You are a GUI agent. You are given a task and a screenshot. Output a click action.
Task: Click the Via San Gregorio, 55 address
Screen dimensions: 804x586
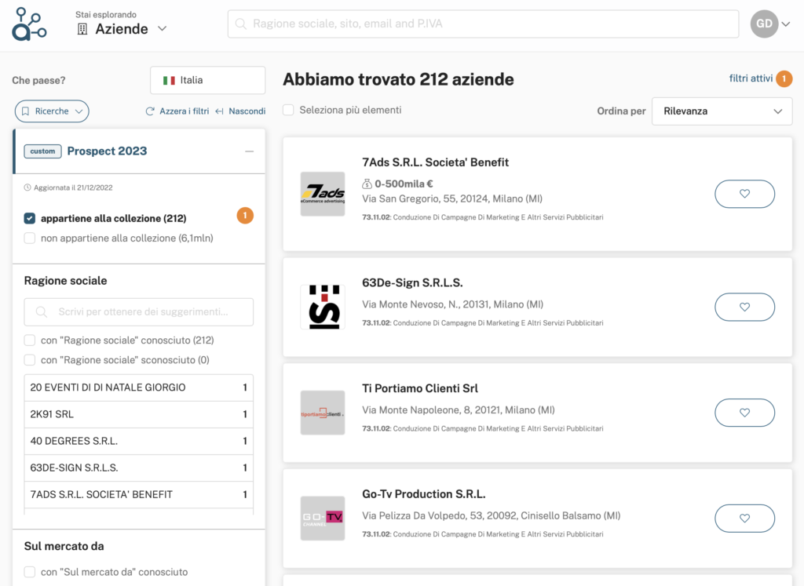click(x=452, y=198)
